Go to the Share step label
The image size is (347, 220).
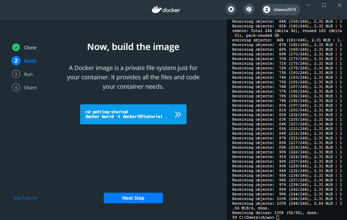30,88
